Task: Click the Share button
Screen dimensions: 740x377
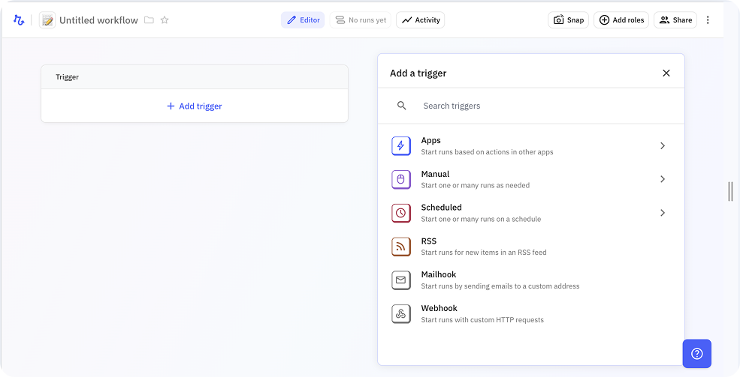Action: (x=675, y=20)
